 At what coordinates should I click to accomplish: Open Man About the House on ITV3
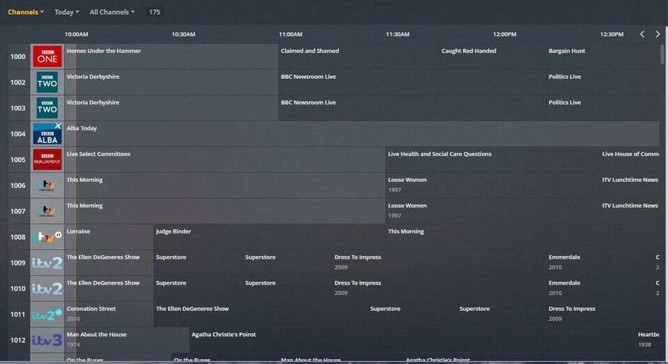pyautogui.click(x=126, y=340)
